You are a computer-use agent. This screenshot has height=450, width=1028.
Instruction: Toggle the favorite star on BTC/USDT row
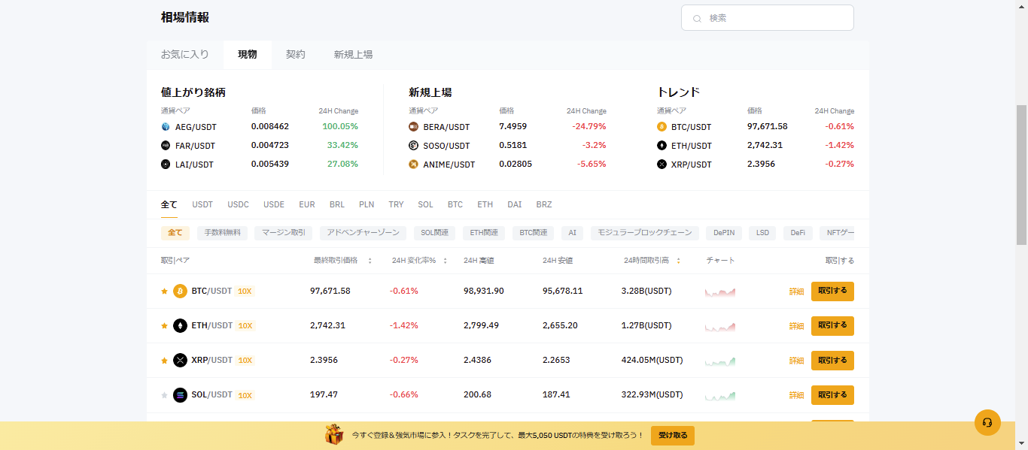163,291
